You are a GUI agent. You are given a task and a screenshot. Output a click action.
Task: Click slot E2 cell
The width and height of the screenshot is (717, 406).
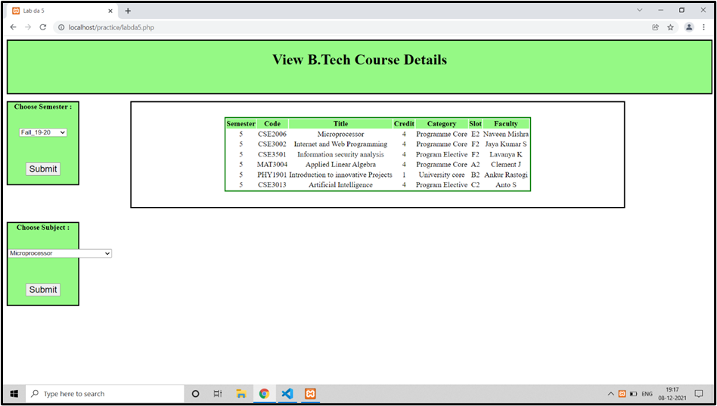[476, 135]
